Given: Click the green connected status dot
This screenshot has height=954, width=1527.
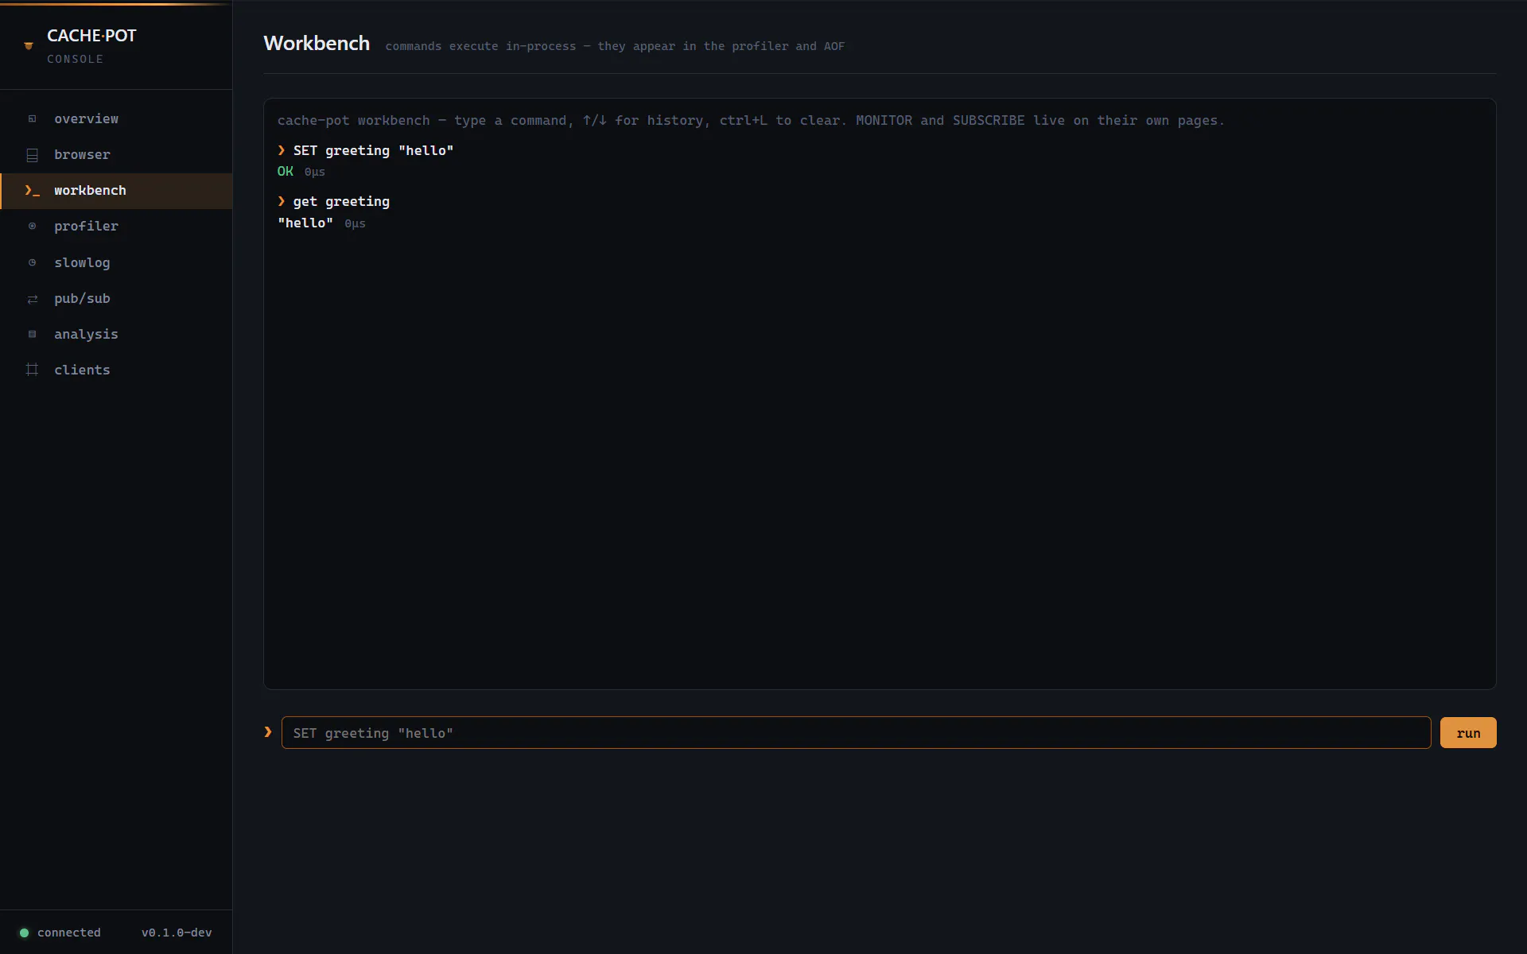Looking at the screenshot, I should [x=24, y=933].
